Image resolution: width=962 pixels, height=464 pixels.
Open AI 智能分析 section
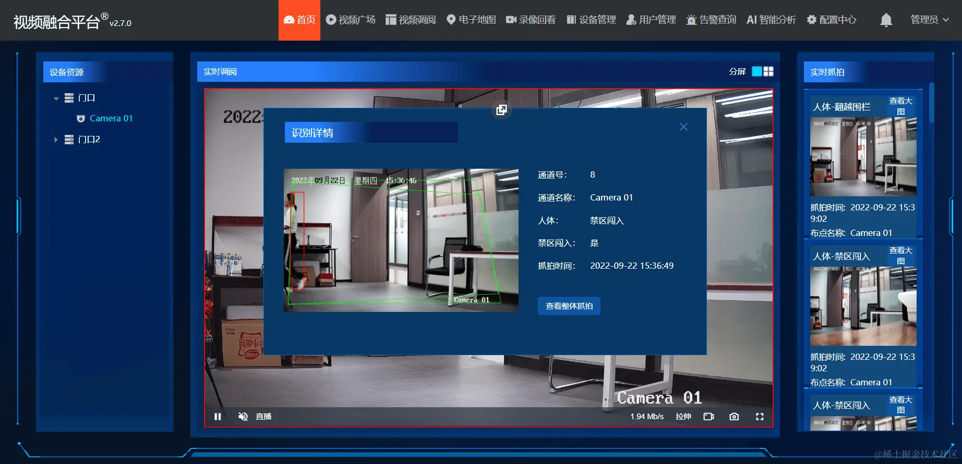[771, 20]
